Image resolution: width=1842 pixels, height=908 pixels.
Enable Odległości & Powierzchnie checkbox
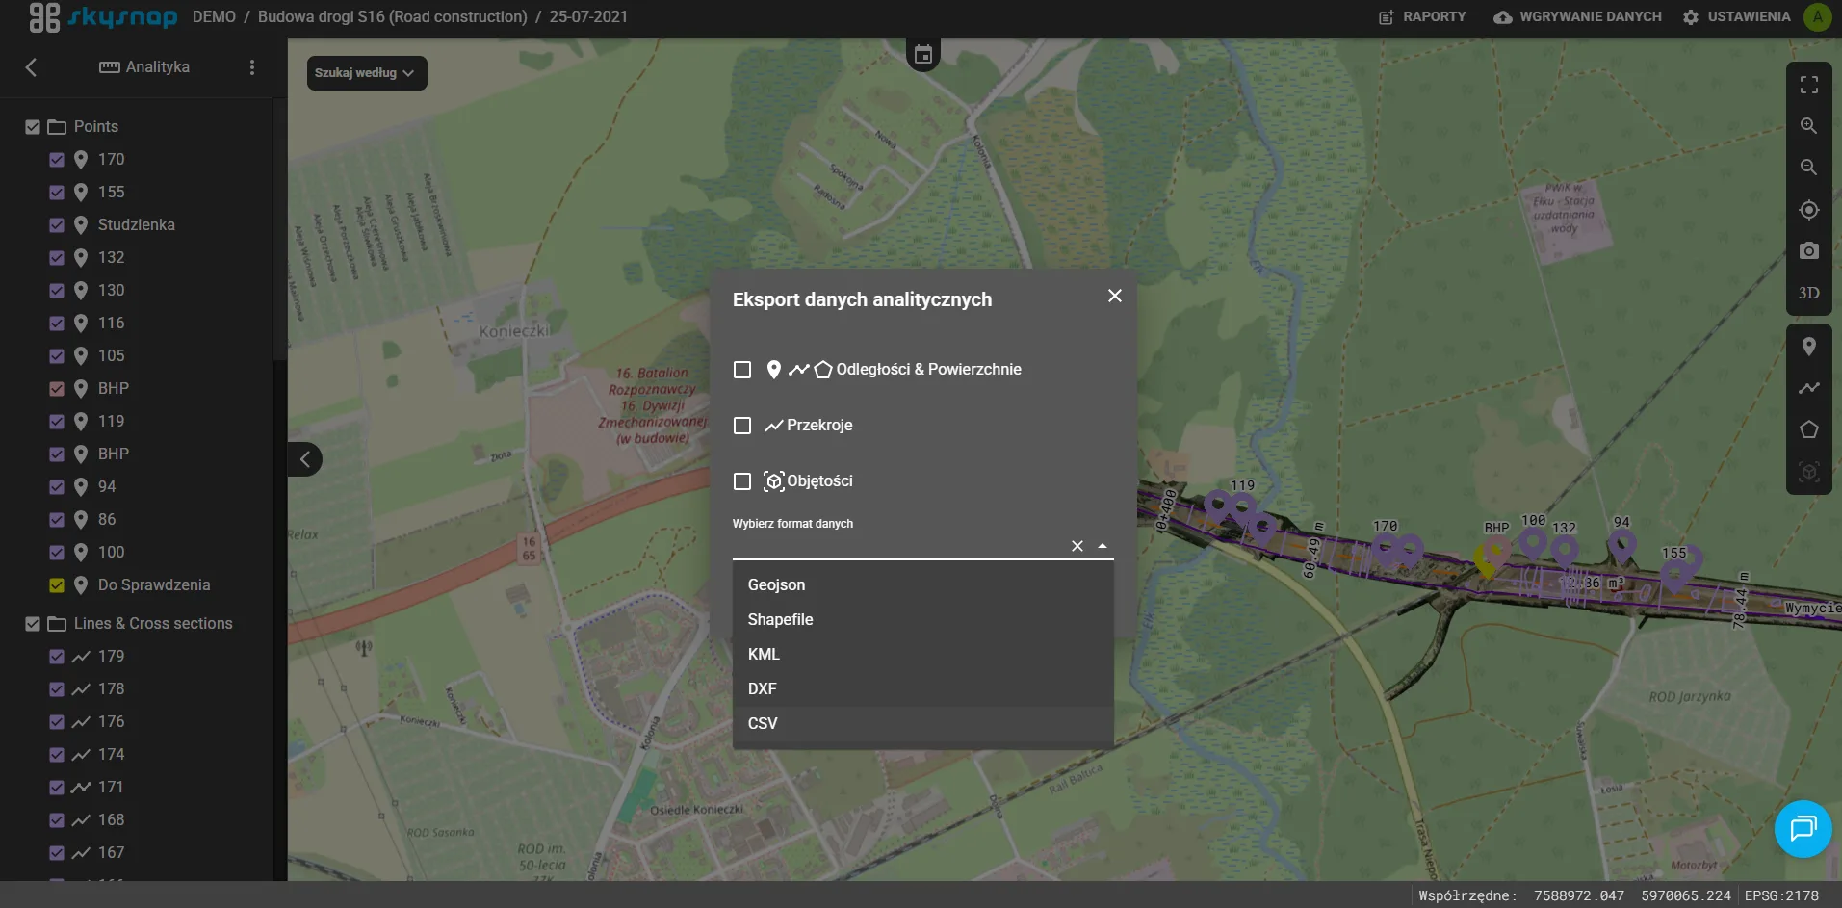[742, 370]
